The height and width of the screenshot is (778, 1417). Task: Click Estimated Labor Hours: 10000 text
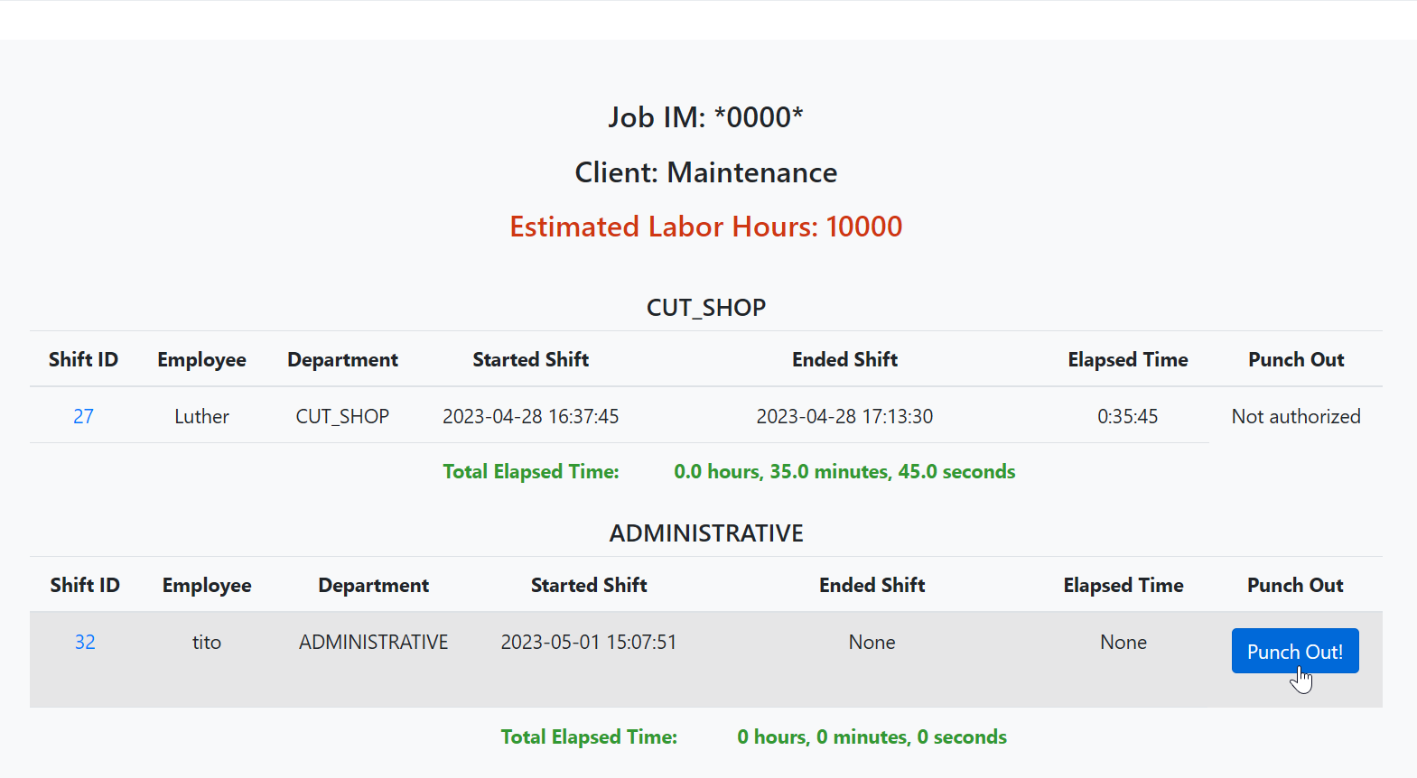tap(706, 227)
